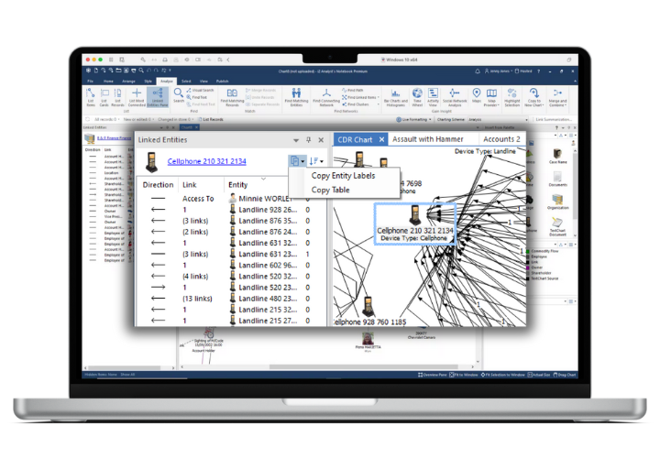Choose Copy Entity Labels
This screenshot has width=660, height=458.
tap(343, 176)
